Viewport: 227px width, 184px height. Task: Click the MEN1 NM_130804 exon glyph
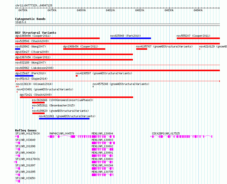click(x=103, y=137)
